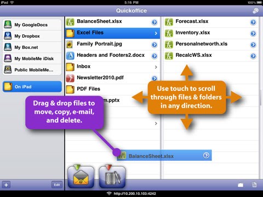Select Public MobileMe... in sidebar

32,69
